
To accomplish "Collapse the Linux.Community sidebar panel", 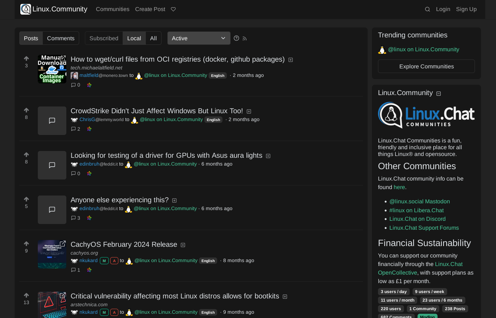I will point(439,94).
